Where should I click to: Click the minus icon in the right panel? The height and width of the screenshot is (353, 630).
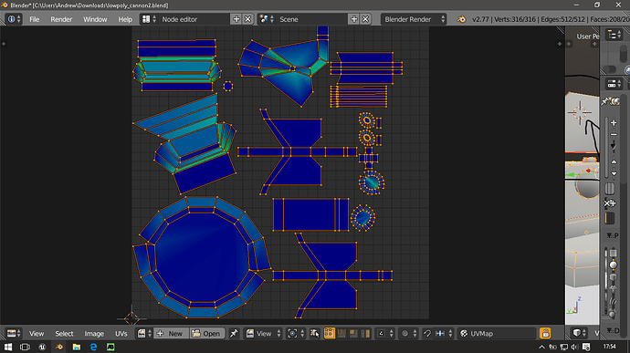614,135
